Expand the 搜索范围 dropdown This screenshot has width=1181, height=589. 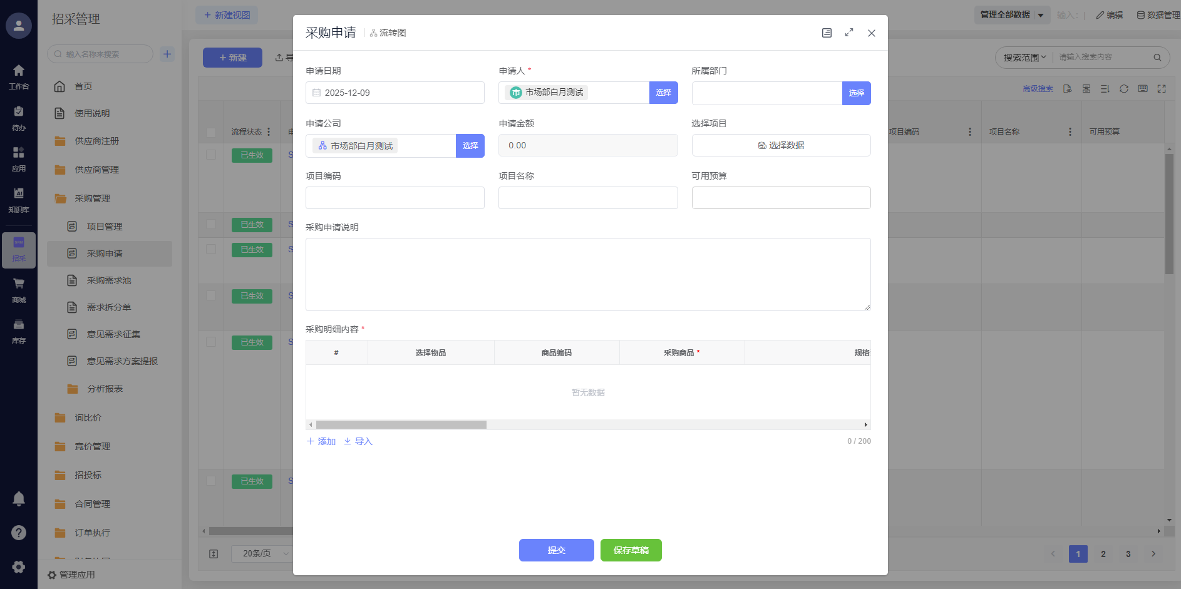(x=1024, y=58)
